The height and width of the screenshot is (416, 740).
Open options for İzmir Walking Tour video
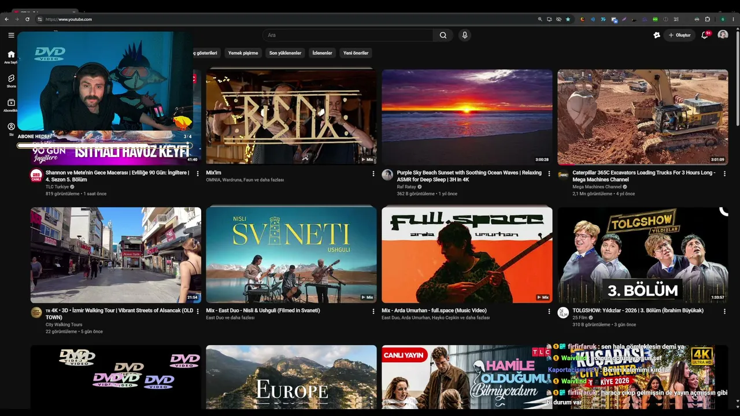[x=198, y=311]
